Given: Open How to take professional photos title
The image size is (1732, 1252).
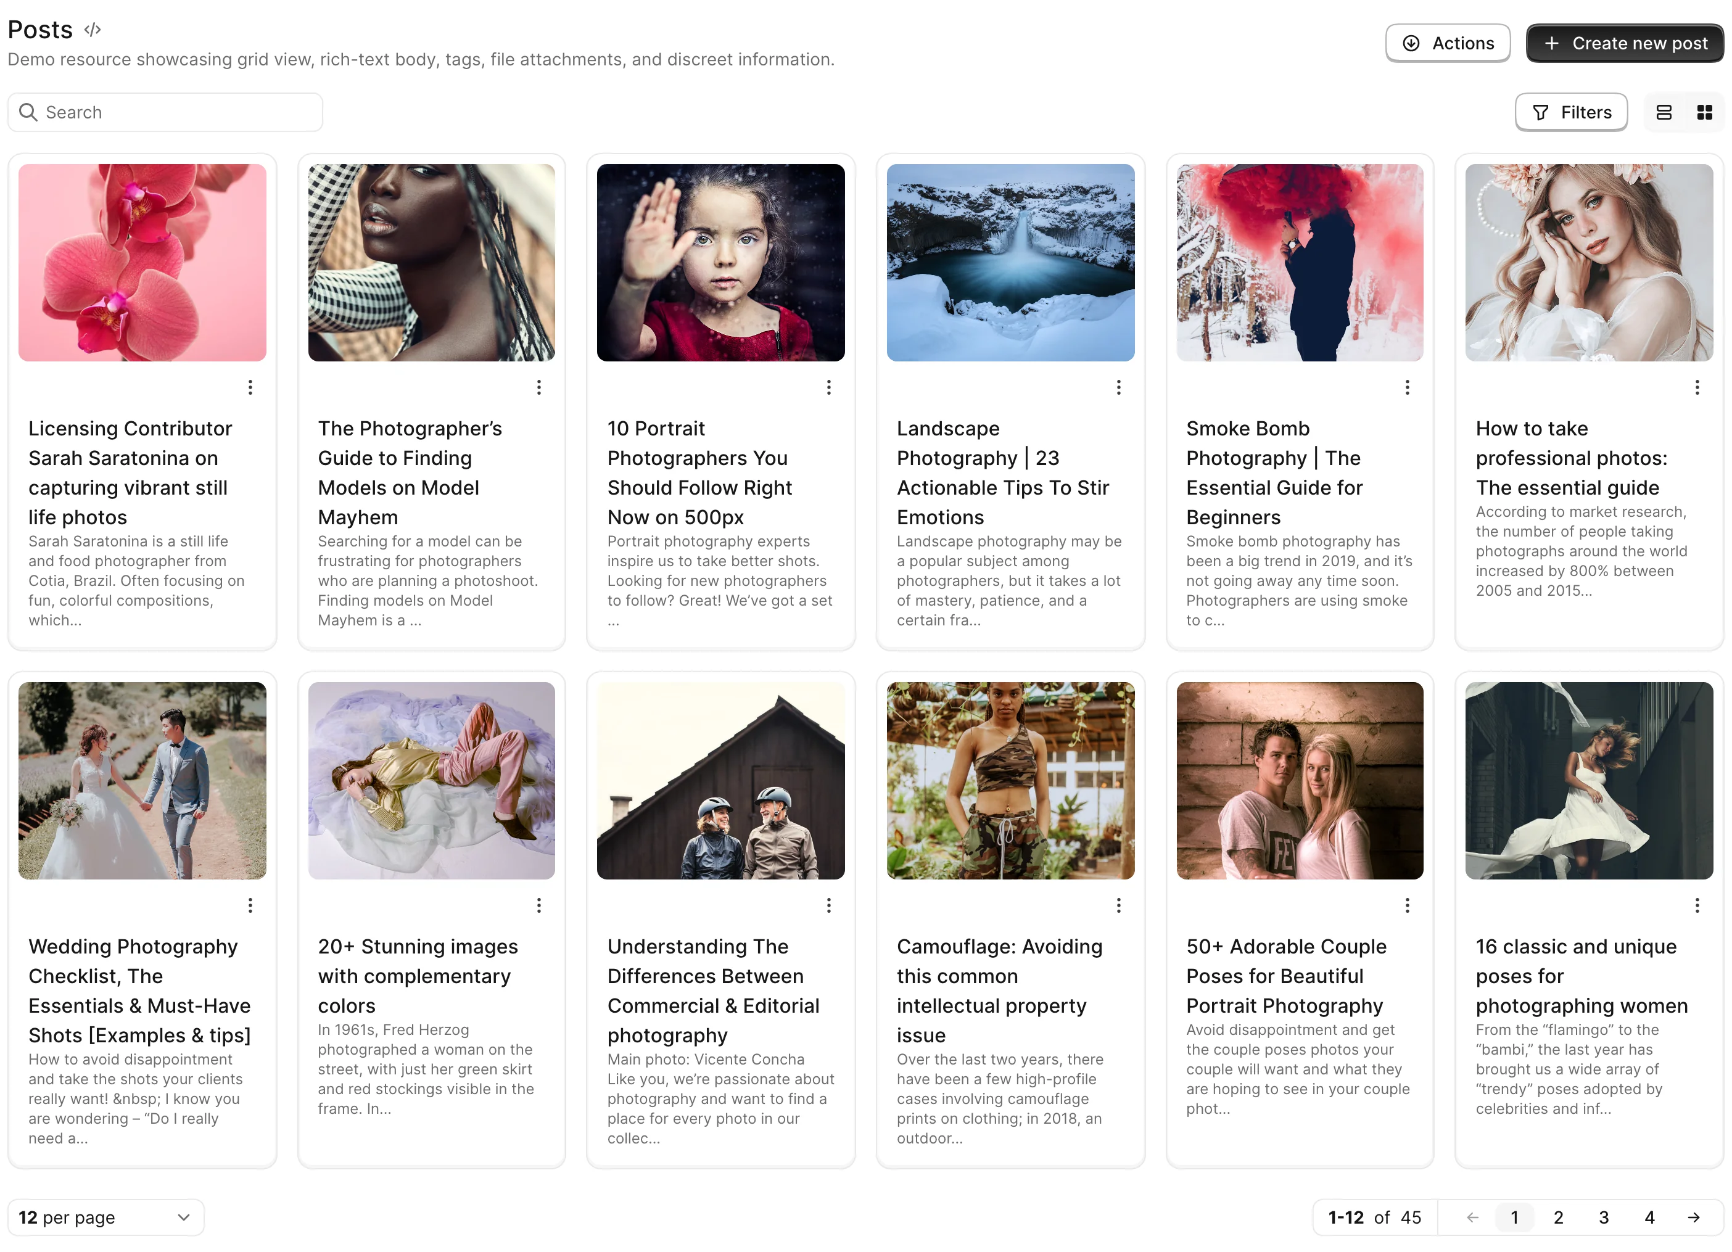Looking at the screenshot, I should tap(1572, 457).
